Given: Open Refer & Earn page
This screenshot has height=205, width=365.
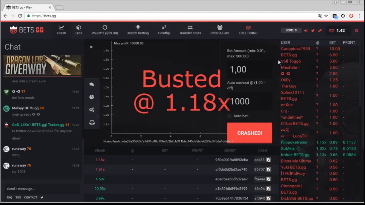Looking at the screenshot, I should pyautogui.click(x=220, y=30).
